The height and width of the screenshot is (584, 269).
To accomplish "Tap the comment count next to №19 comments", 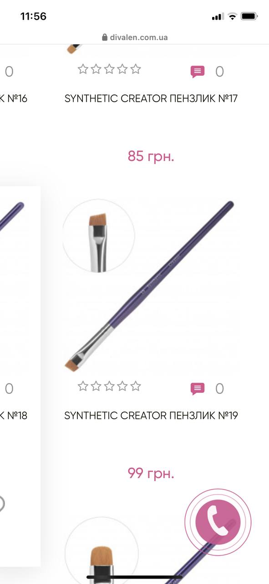I will click(219, 389).
